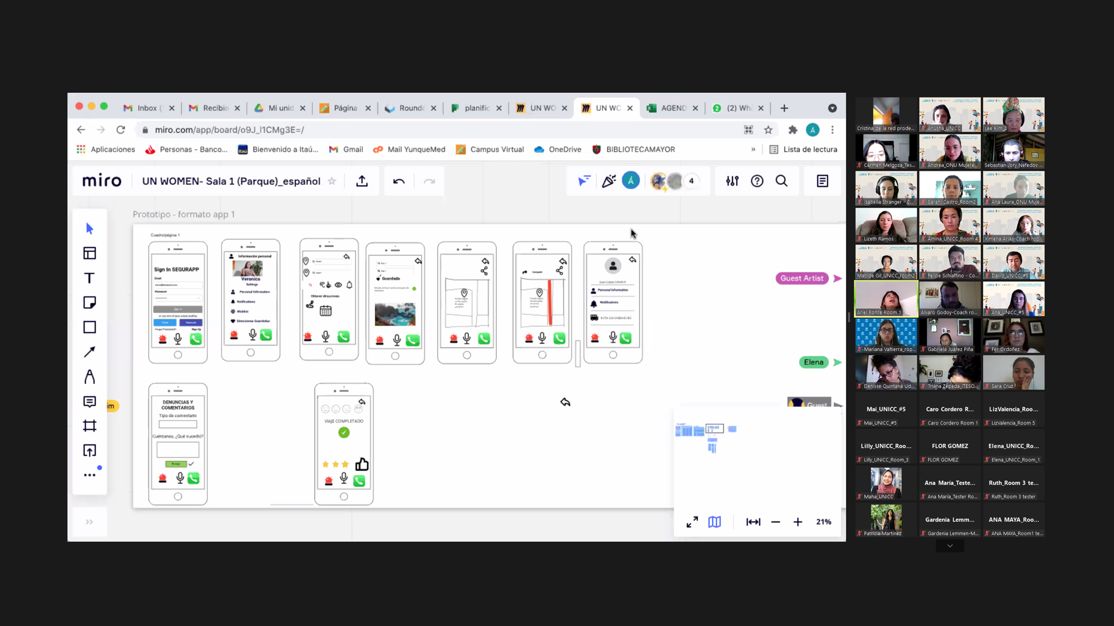This screenshot has height=626, width=1114.
Task: Expand the collapsed panel with double chevrons
Action: click(90, 522)
